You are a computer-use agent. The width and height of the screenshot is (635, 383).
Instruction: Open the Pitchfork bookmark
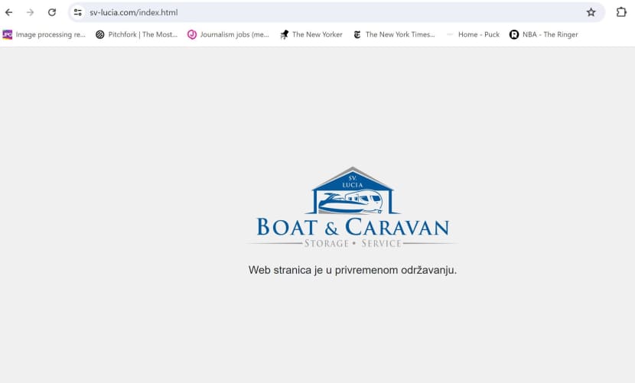click(136, 34)
